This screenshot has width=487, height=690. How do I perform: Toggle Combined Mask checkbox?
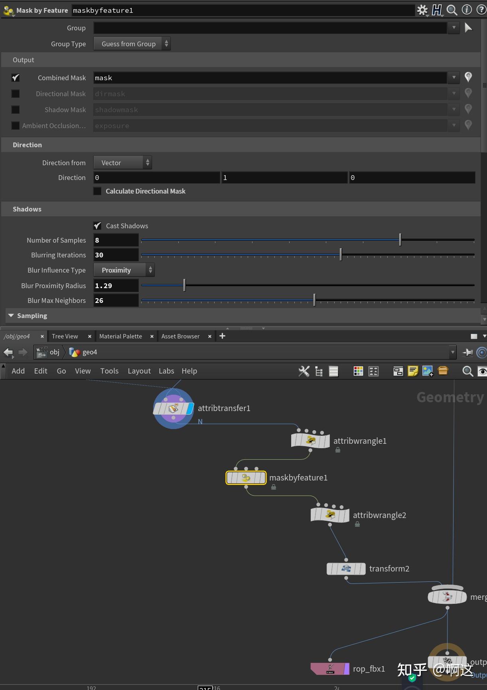(16, 78)
